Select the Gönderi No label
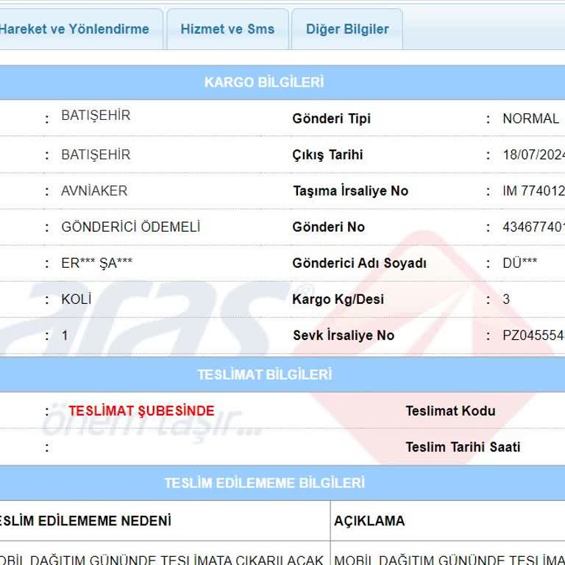 point(328,227)
